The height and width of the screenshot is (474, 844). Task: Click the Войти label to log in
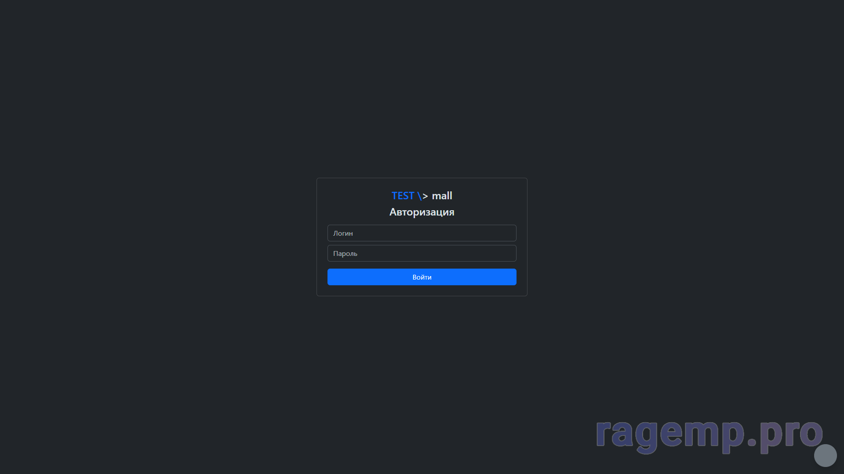point(422,277)
